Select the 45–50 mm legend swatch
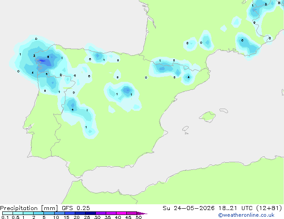The width and height of the screenshot is (284, 219). coord(132,213)
